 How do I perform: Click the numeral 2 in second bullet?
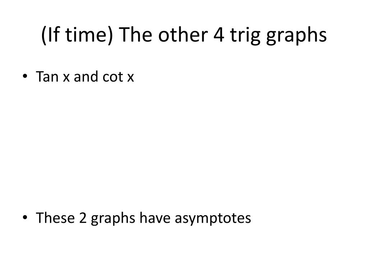pyautogui.click(x=83, y=218)
